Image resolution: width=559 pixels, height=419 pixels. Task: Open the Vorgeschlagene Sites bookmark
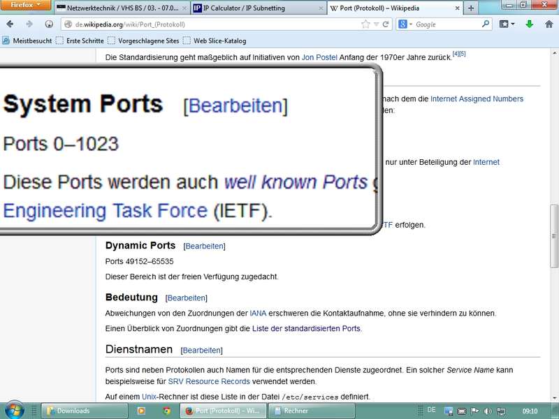[x=144, y=41]
